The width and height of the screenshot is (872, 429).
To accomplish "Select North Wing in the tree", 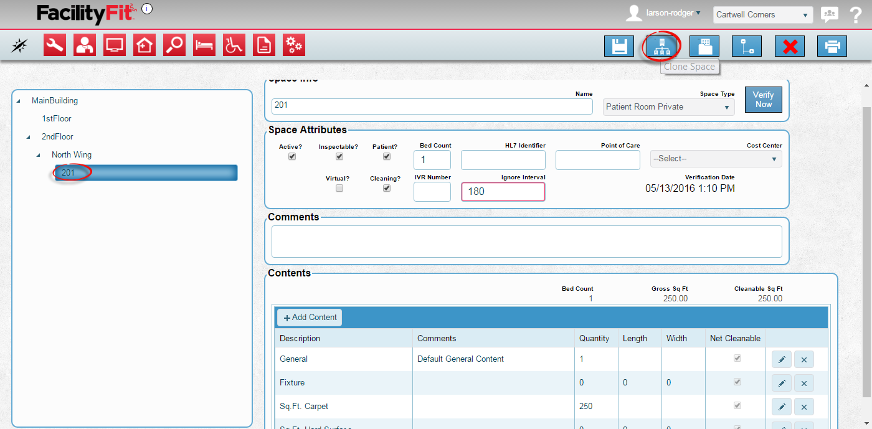I will [x=72, y=154].
